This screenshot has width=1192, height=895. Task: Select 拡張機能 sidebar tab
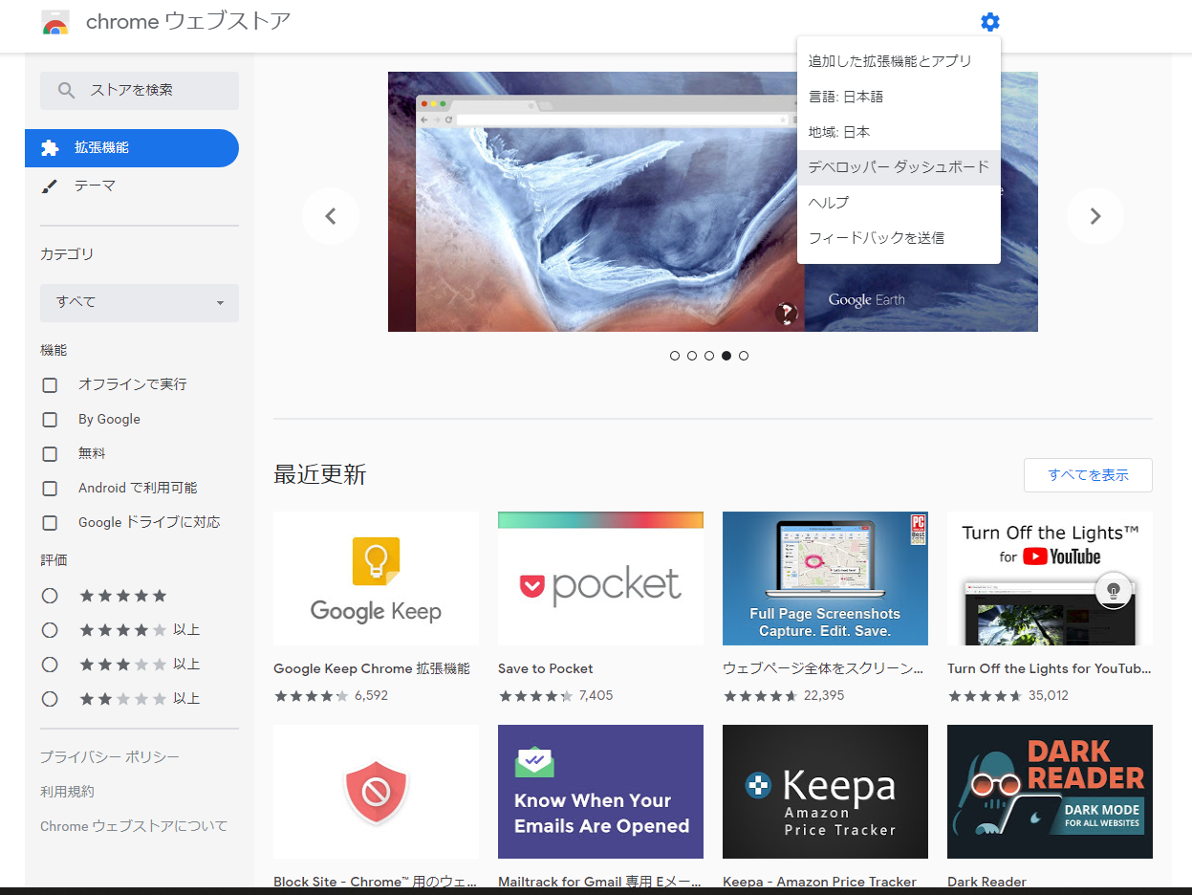click(132, 148)
